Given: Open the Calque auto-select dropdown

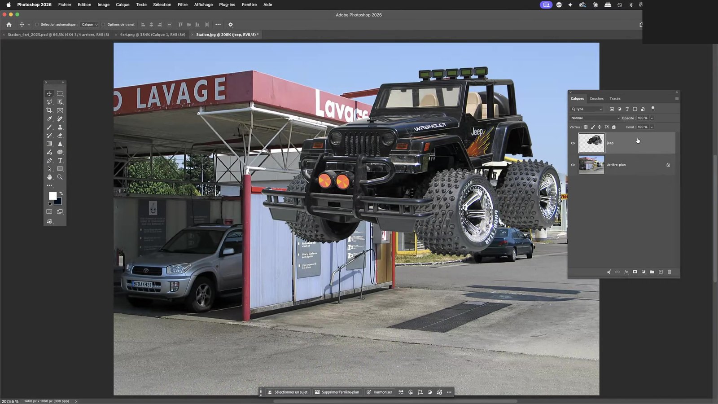Looking at the screenshot, I should pos(90,25).
